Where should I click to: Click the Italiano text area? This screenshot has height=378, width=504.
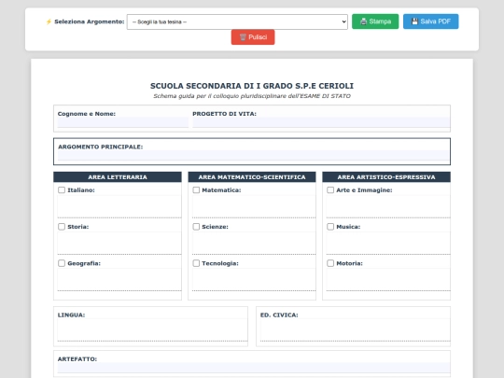coord(119,206)
